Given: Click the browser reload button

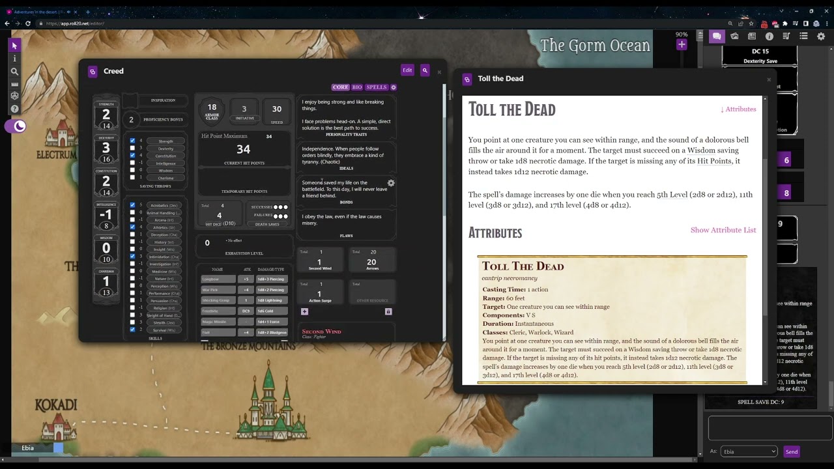Looking at the screenshot, I should [x=28, y=23].
